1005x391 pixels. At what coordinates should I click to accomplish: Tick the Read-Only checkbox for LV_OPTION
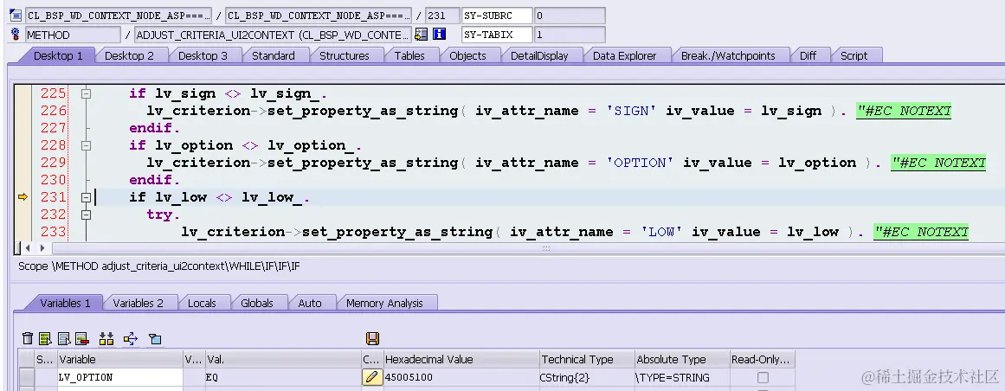[x=763, y=377]
